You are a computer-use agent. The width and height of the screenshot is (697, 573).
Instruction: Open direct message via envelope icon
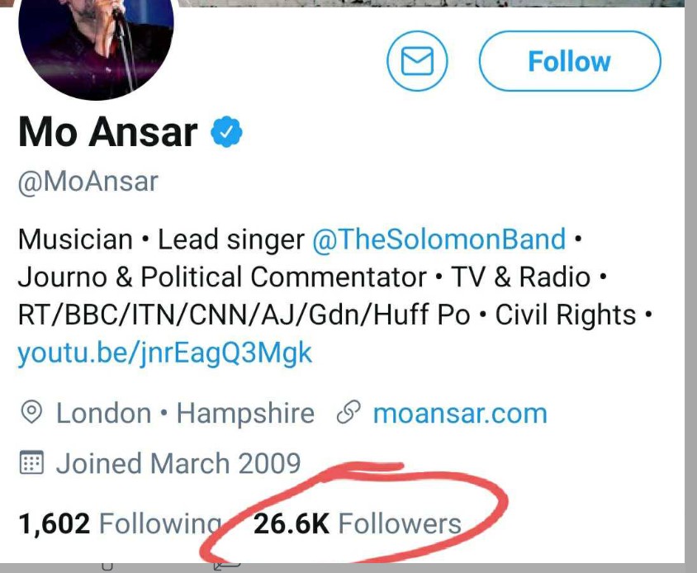(417, 61)
